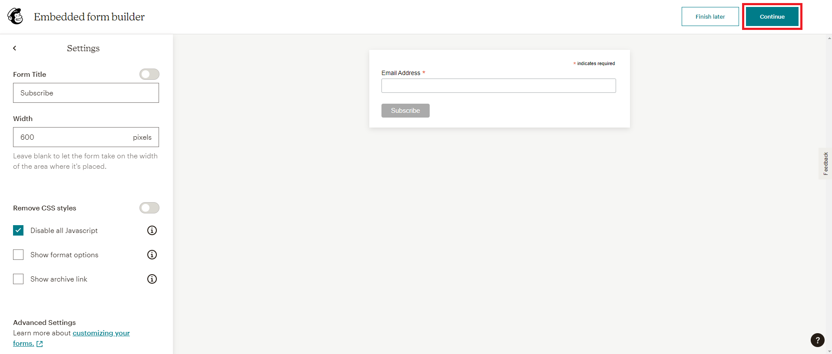This screenshot has height=354, width=832.
Task: Focus the Form Title text field
Action: tap(86, 93)
